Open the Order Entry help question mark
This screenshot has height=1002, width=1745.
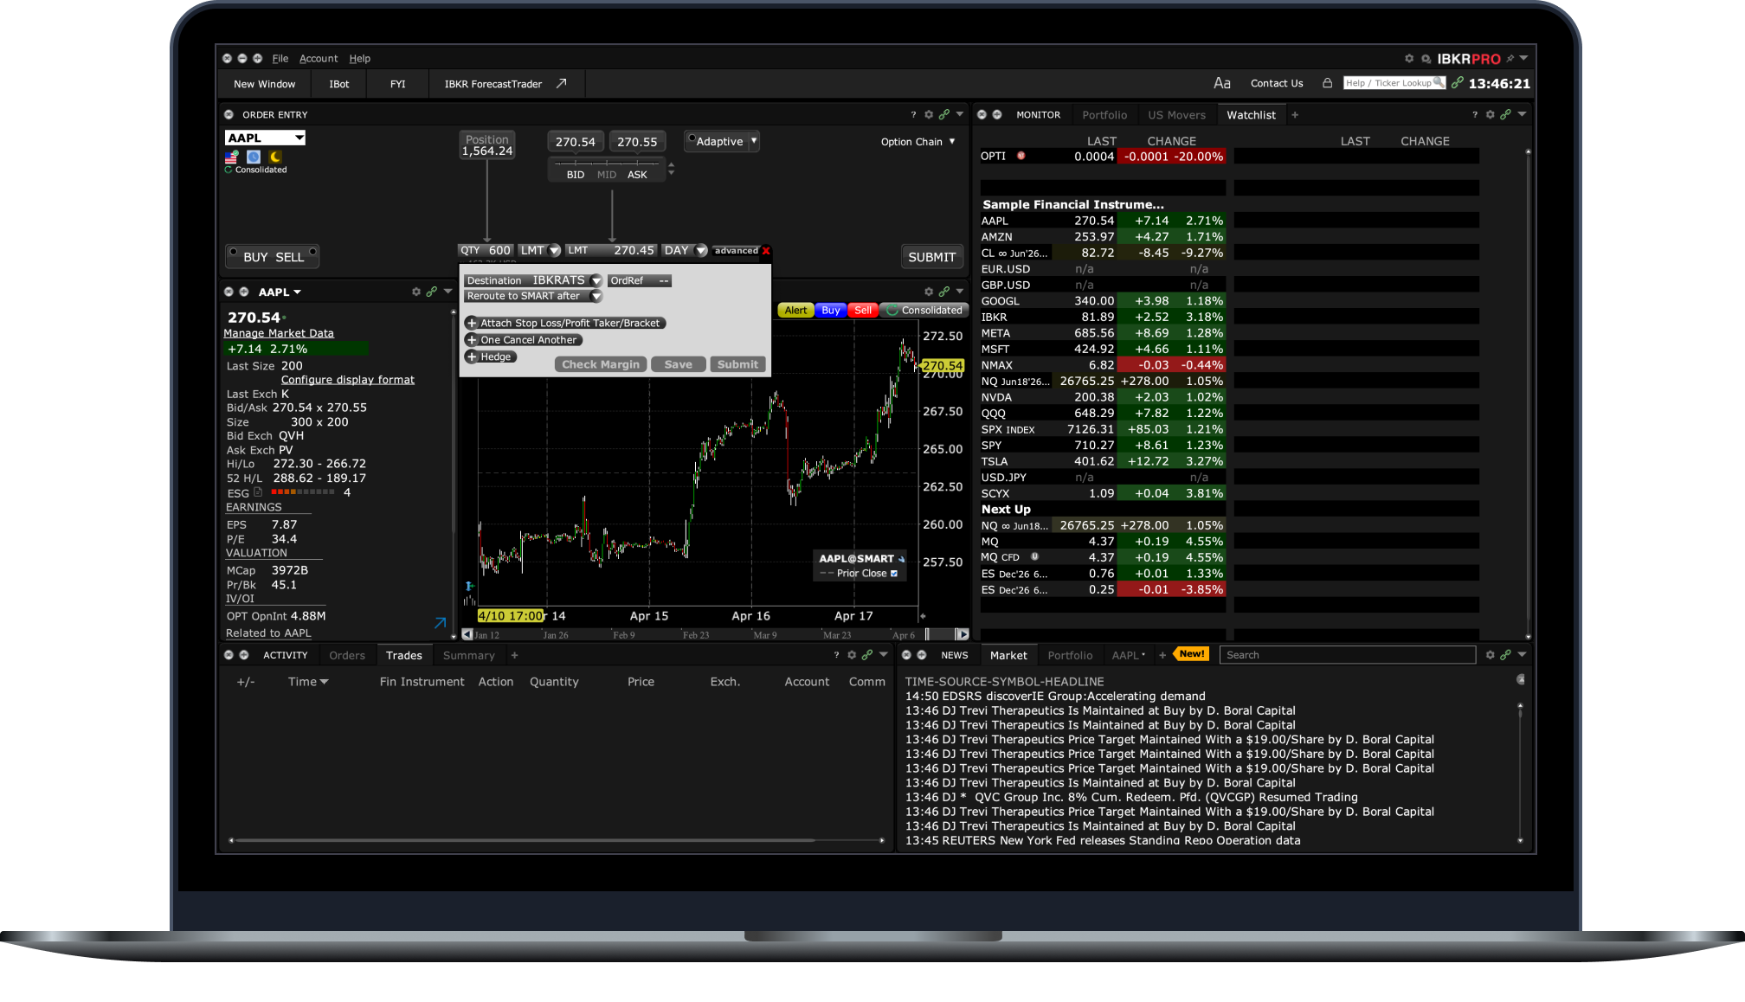pyautogui.click(x=913, y=114)
